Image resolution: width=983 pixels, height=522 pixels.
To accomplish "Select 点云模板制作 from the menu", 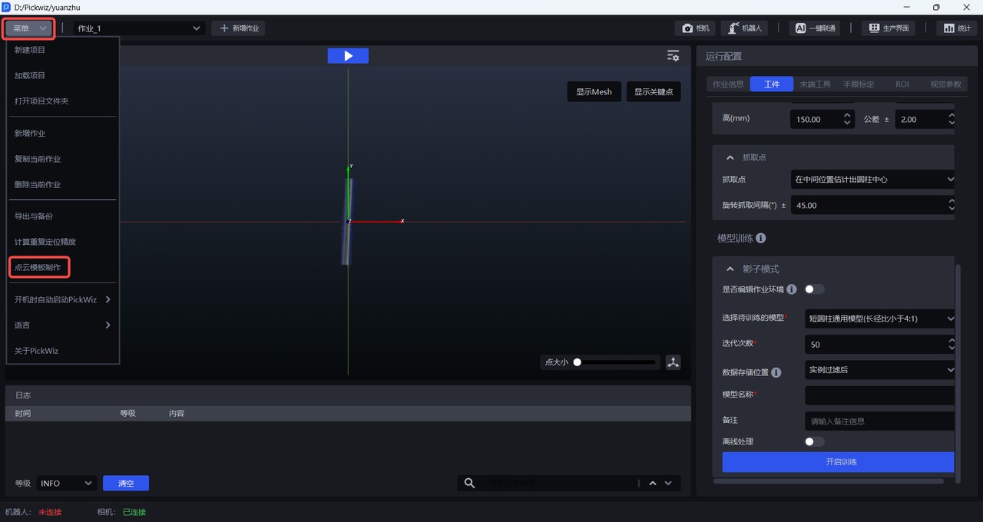I will (38, 267).
